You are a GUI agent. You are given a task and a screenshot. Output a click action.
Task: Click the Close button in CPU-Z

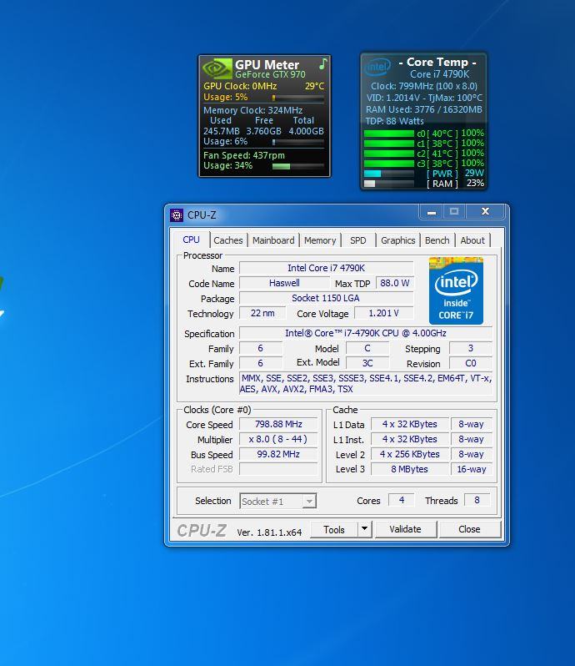pyautogui.click(x=469, y=529)
